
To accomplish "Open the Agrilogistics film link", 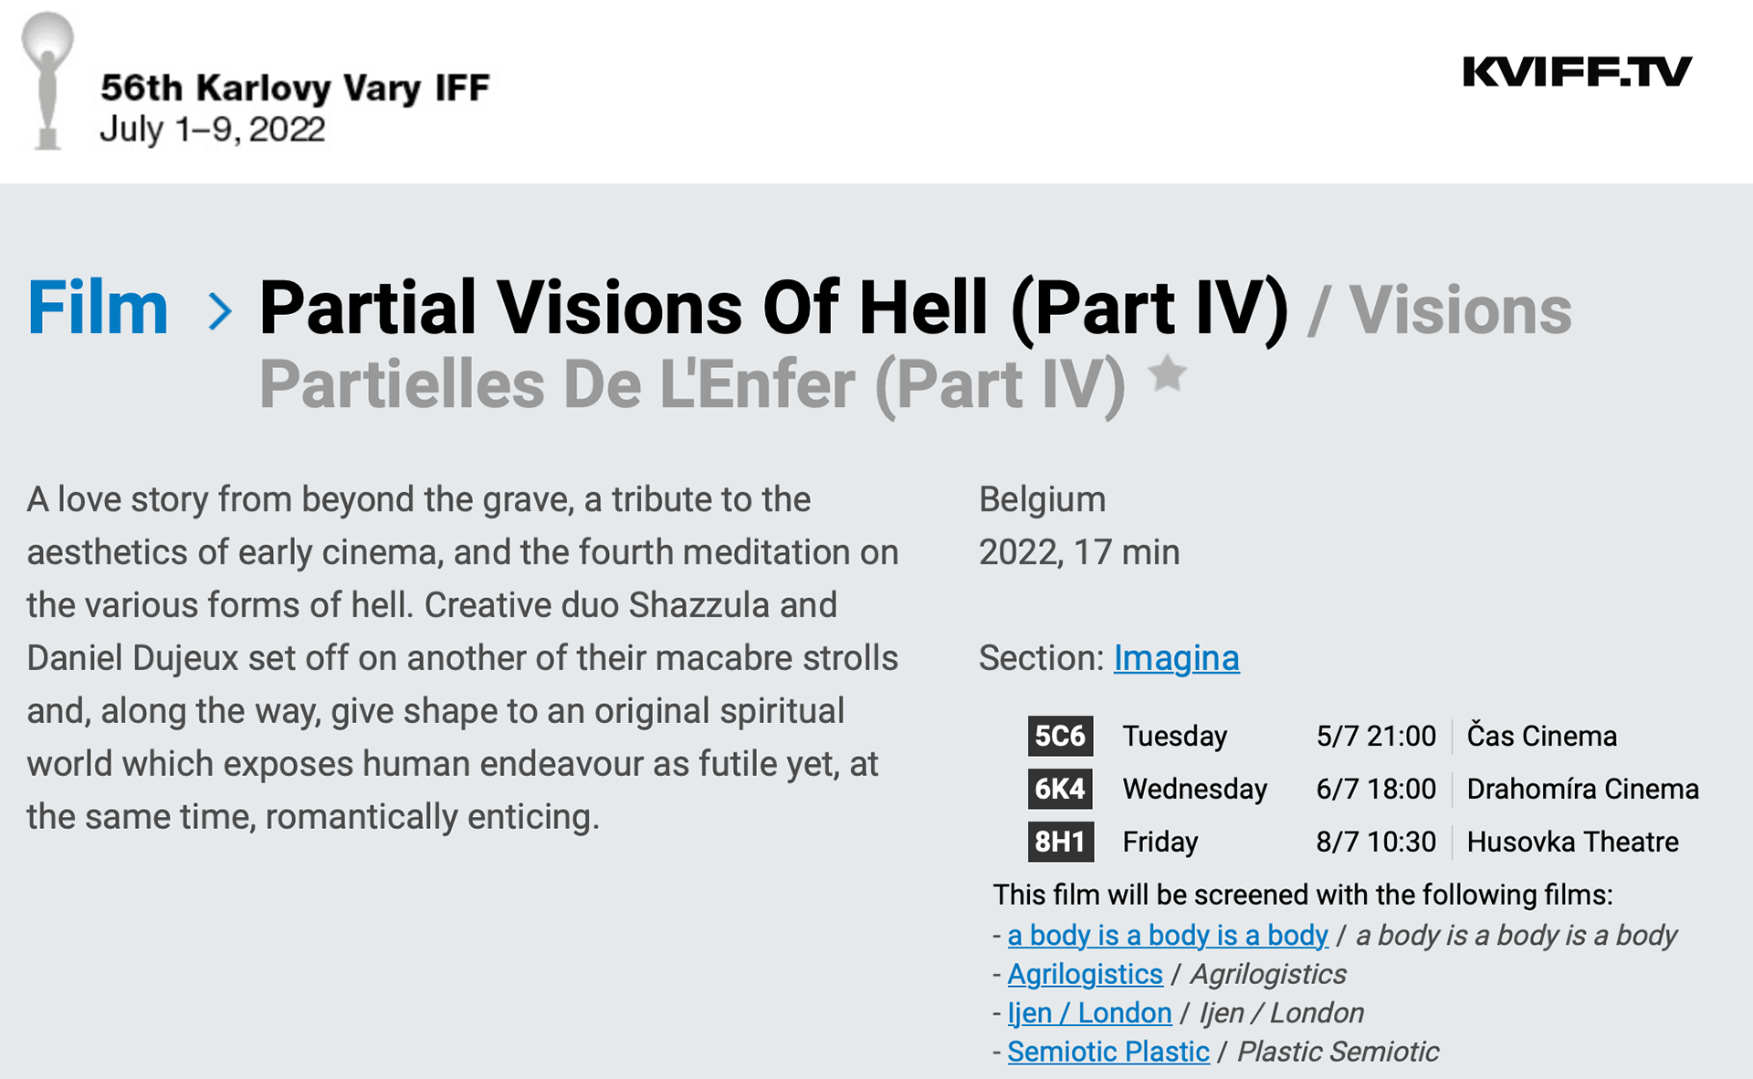I will point(1085,974).
